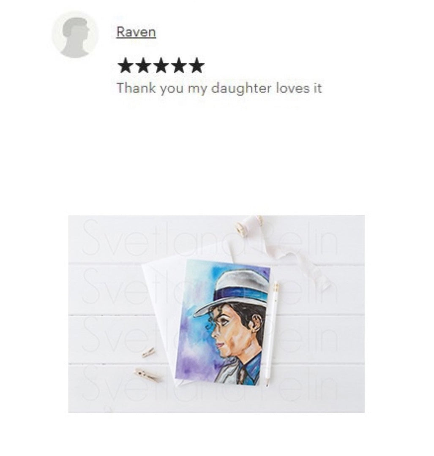The height and width of the screenshot is (456, 434).
Task: Select the fourth rating star
Action: 179,65
